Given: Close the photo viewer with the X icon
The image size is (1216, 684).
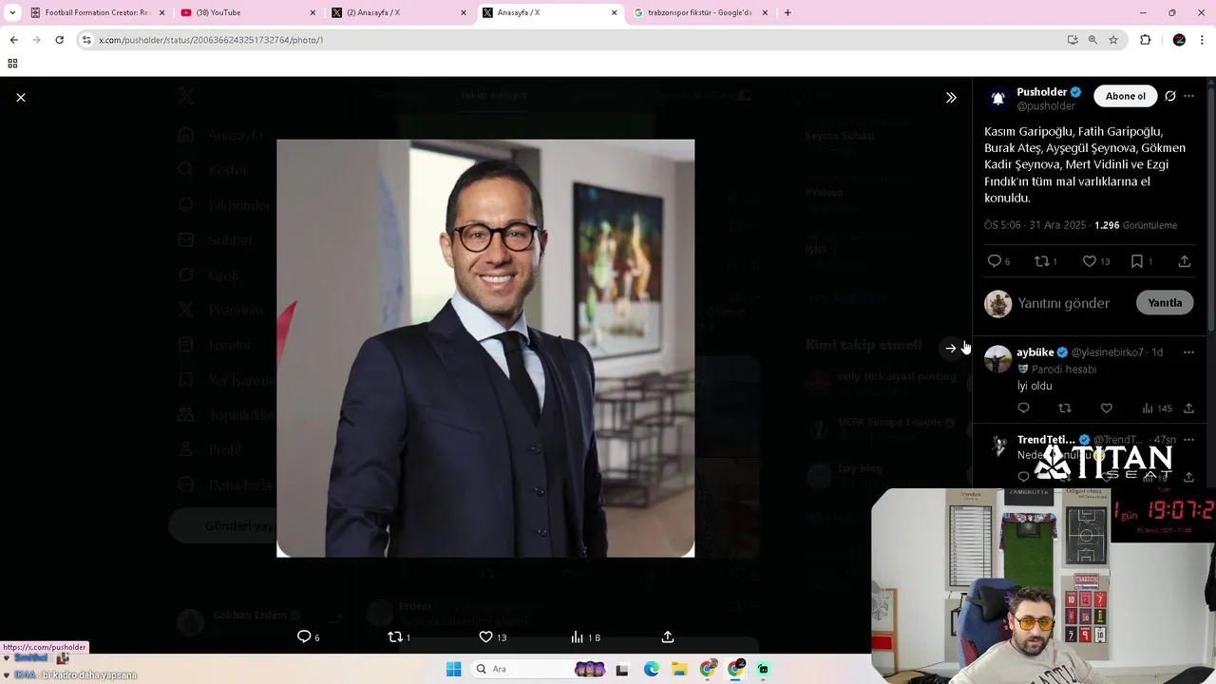Looking at the screenshot, I should 21,97.
